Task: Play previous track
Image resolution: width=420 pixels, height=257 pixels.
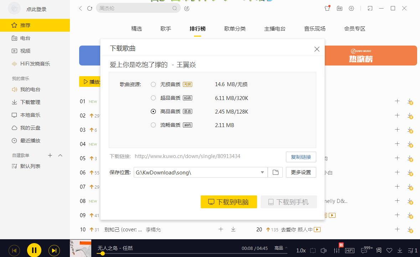Action: (x=14, y=251)
